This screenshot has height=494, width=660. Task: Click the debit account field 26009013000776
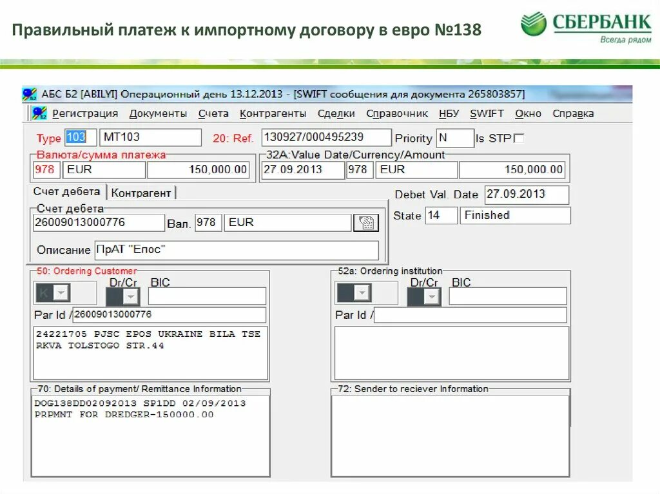click(99, 223)
